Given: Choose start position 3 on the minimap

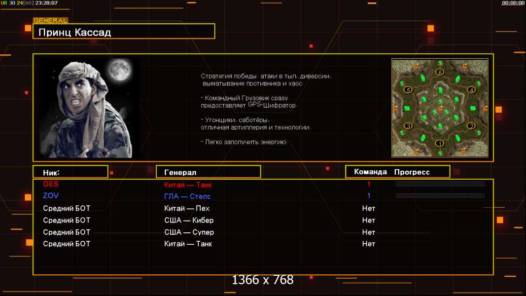Looking at the screenshot, I should point(408,126).
